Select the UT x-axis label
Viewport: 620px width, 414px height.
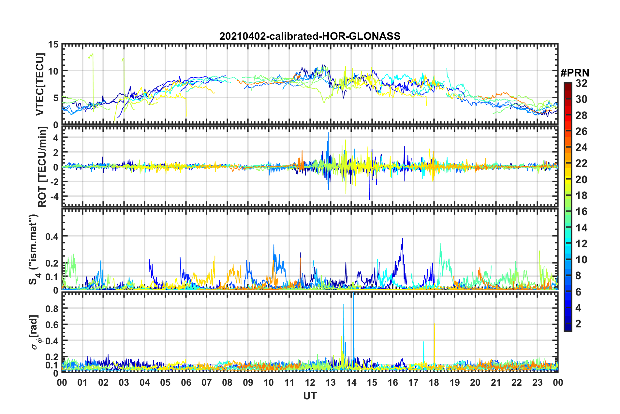coord(310,396)
